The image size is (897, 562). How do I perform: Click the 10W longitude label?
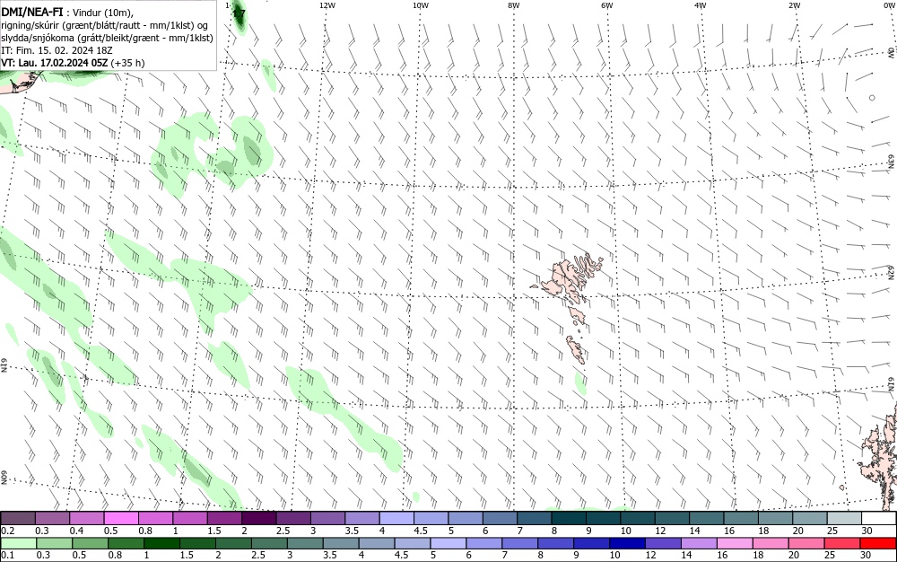pyautogui.click(x=421, y=5)
